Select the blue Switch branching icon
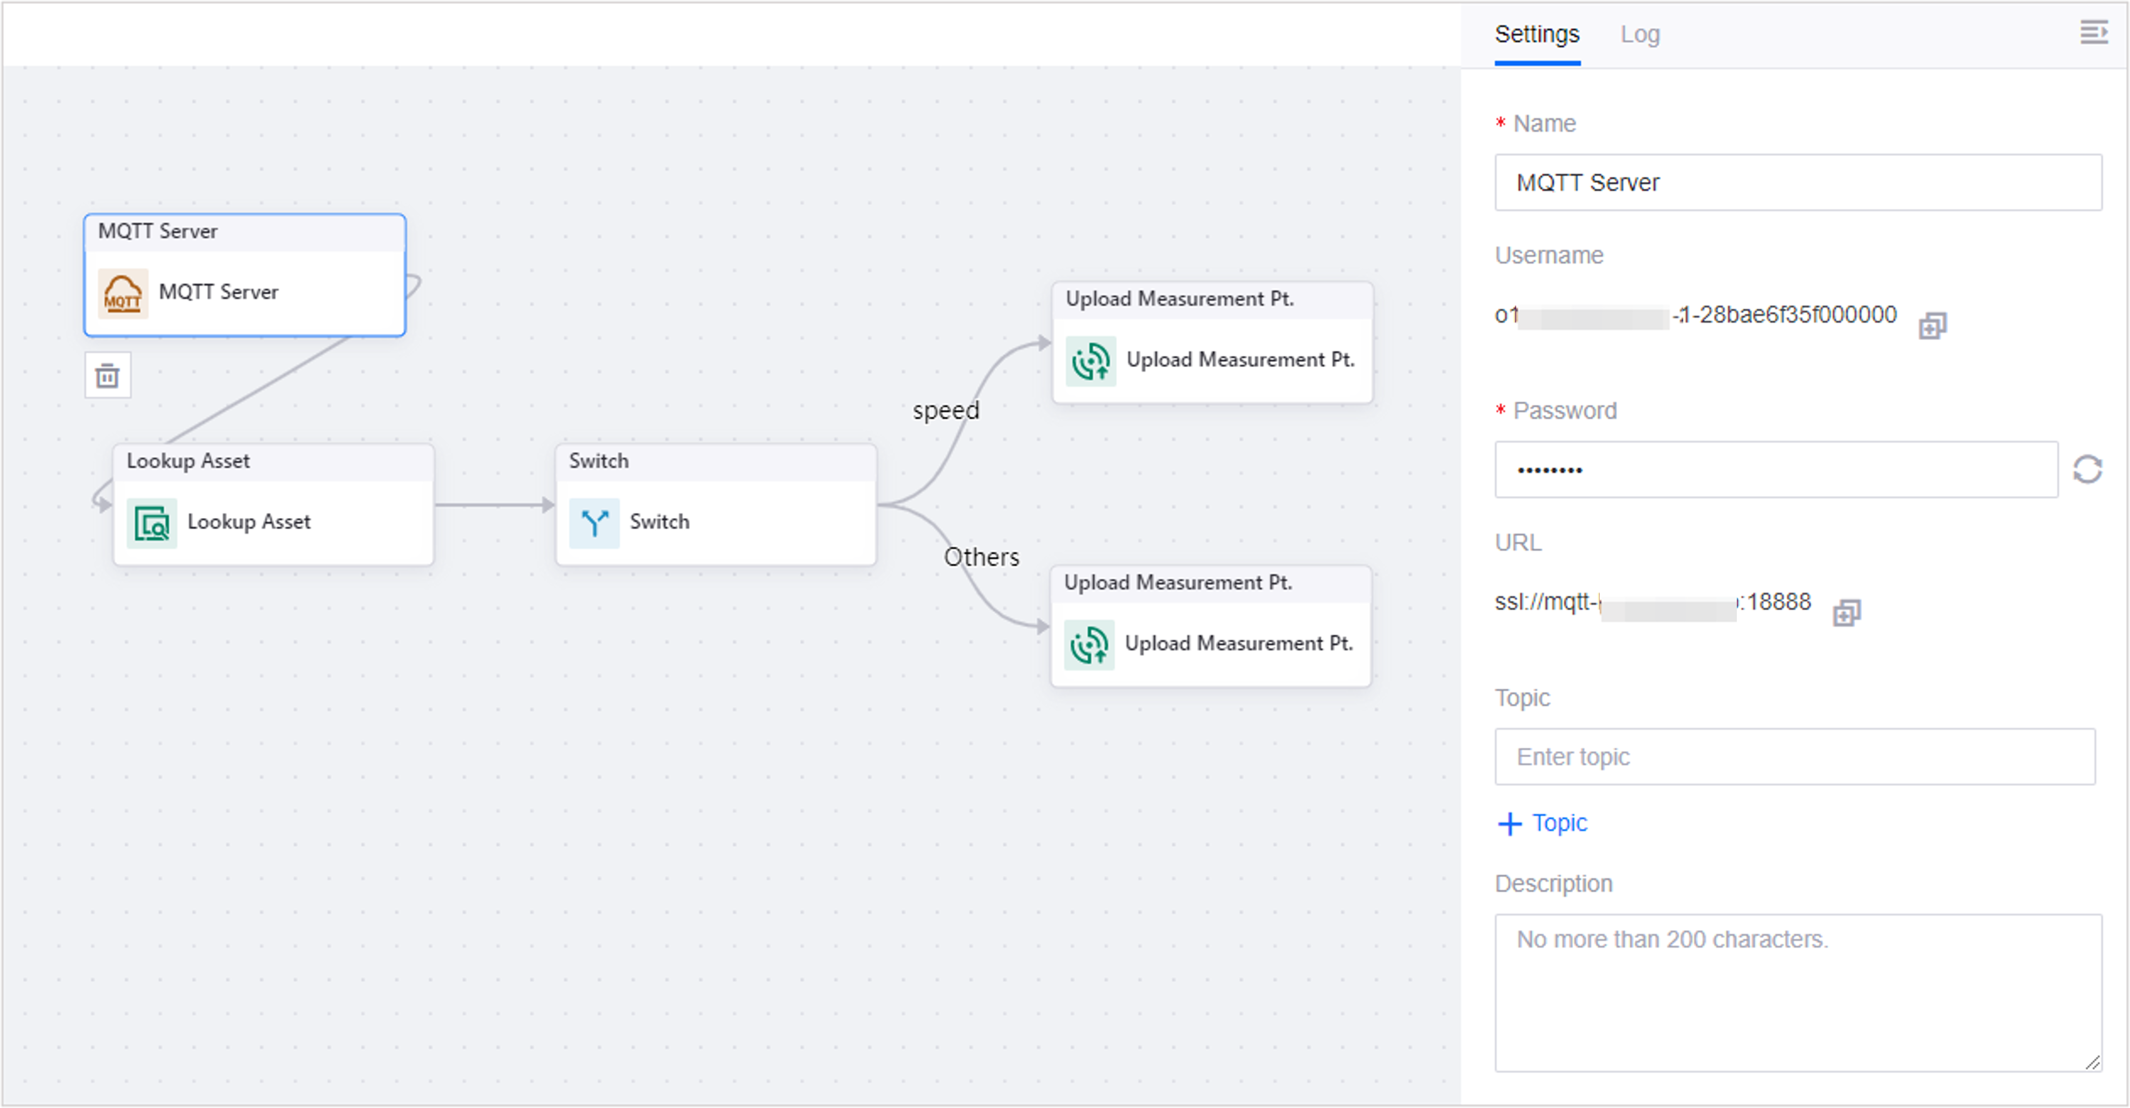Viewport: 2130px width, 1108px height. pyautogui.click(x=595, y=523)
